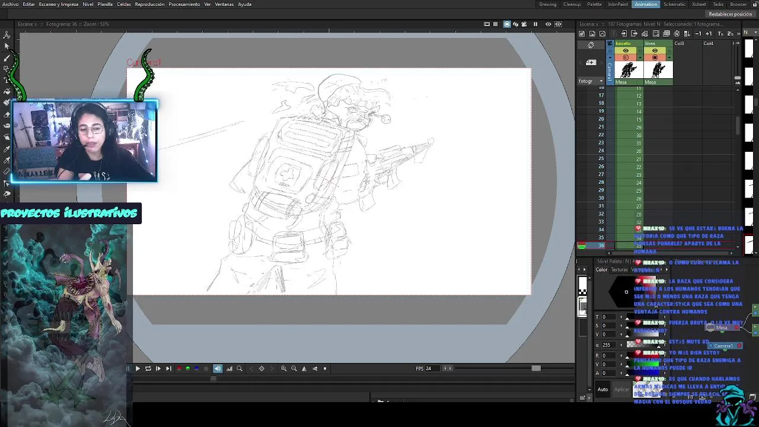Click the Histogram icon in playback bar

click(x=229, y=368)
